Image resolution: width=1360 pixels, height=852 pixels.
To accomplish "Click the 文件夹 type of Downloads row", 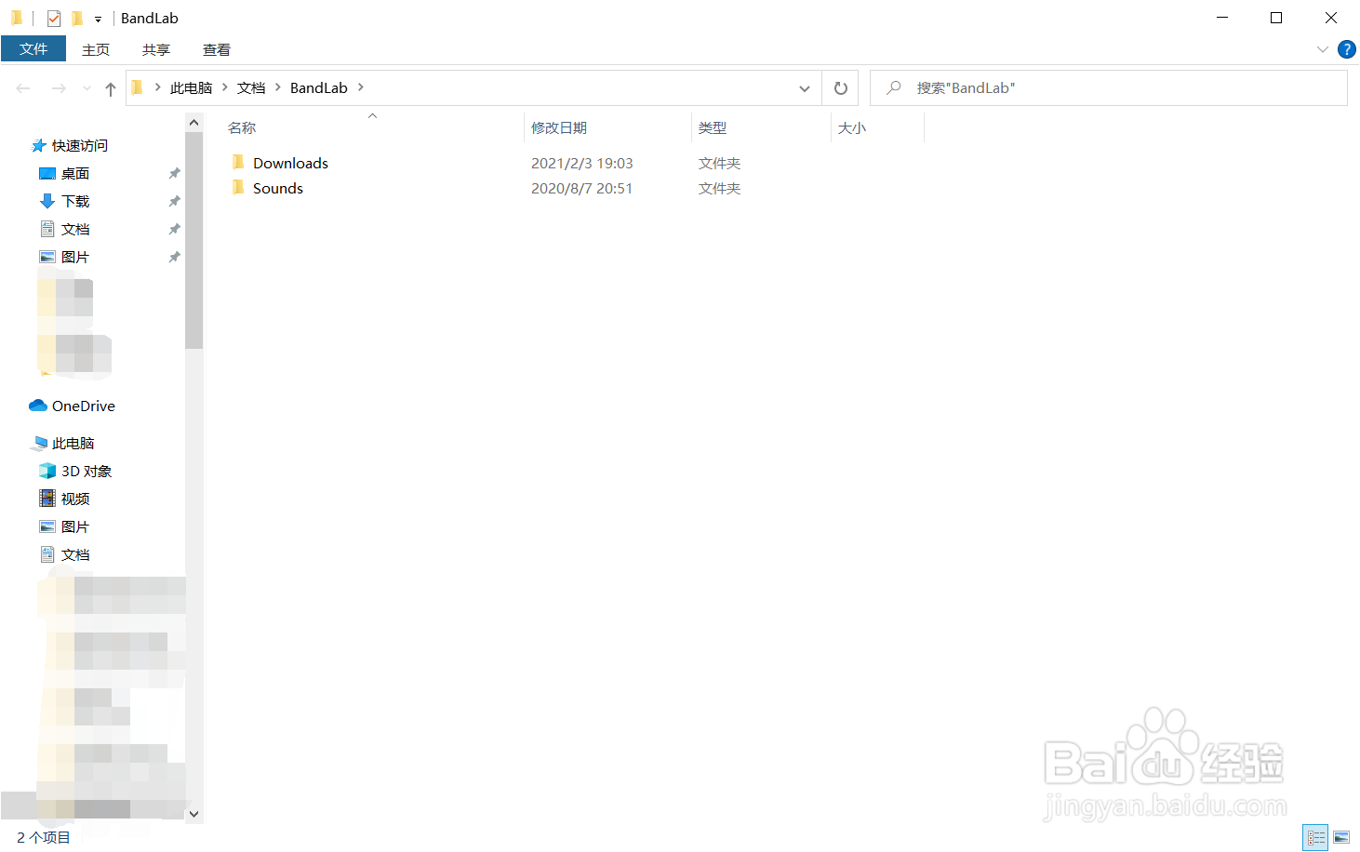I will 719,163.
